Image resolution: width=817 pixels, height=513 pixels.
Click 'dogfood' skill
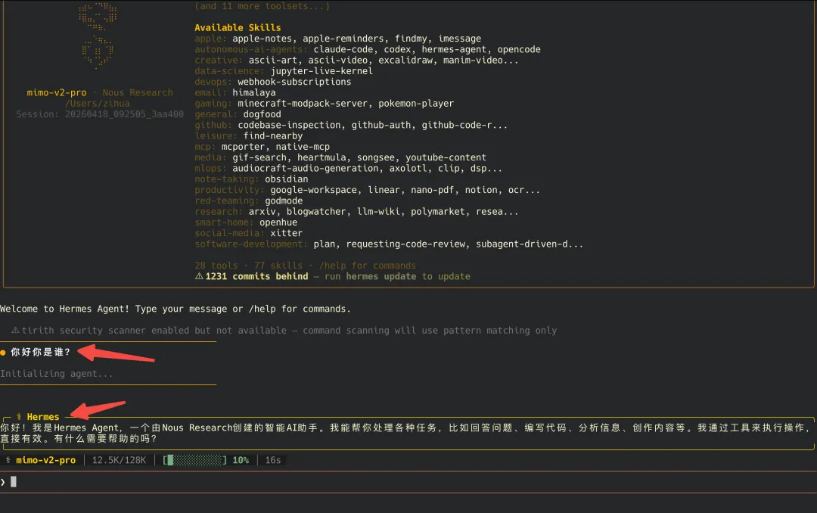tap(262, 114)
